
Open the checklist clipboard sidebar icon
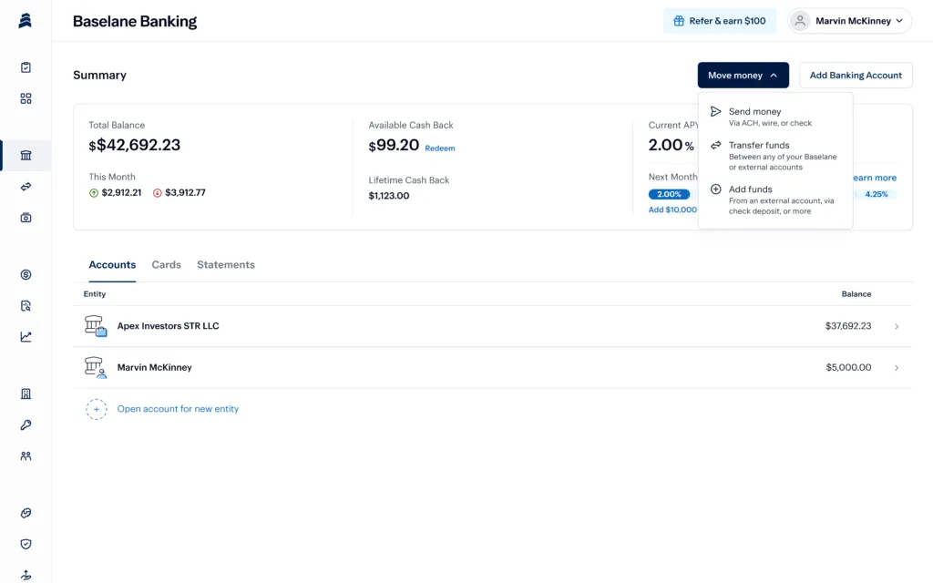tap(26, 67)
